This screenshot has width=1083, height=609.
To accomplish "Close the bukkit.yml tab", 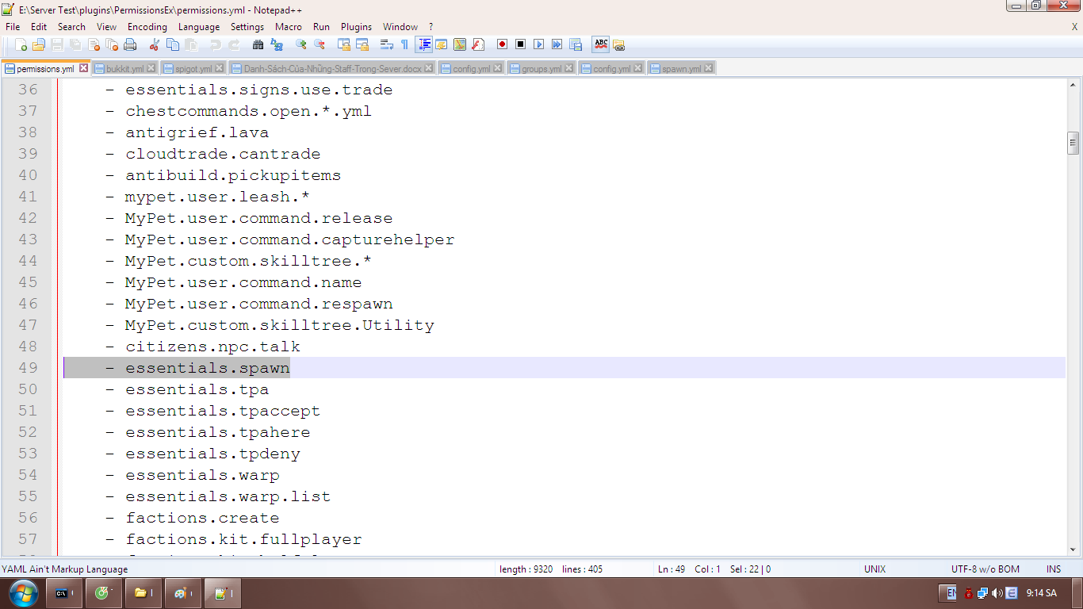I will pyautogui.click(x=151, y=68).
